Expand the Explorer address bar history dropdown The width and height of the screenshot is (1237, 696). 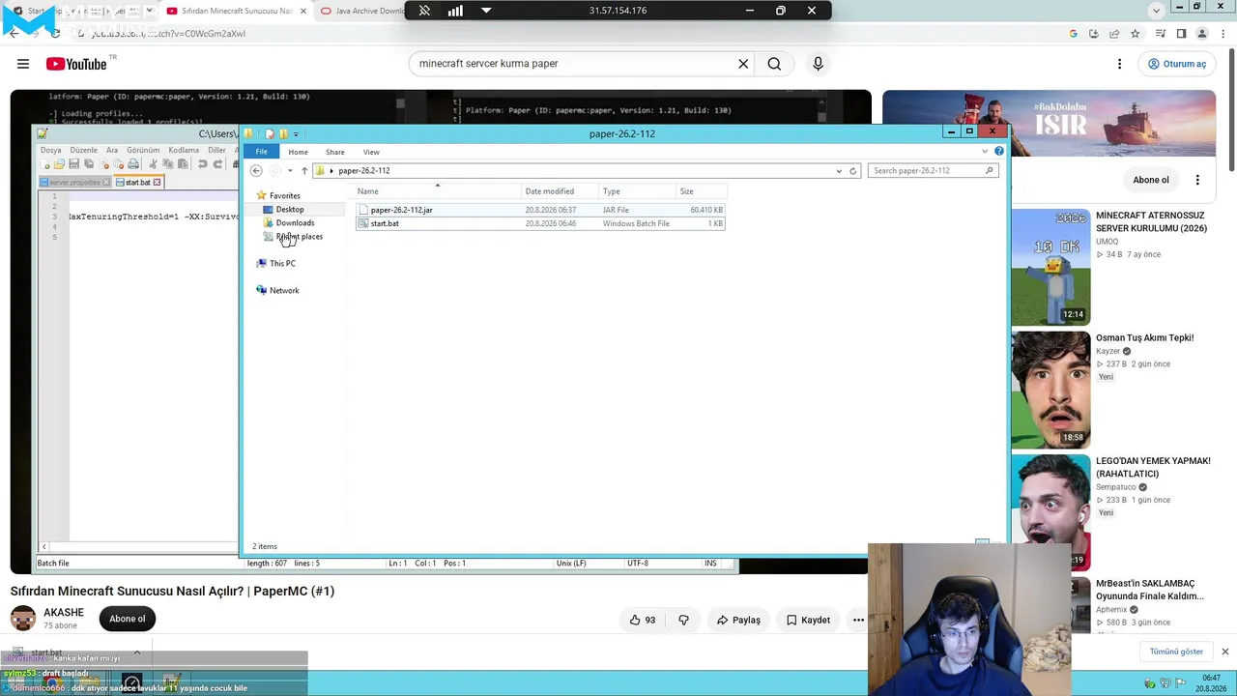click(839, 171)
